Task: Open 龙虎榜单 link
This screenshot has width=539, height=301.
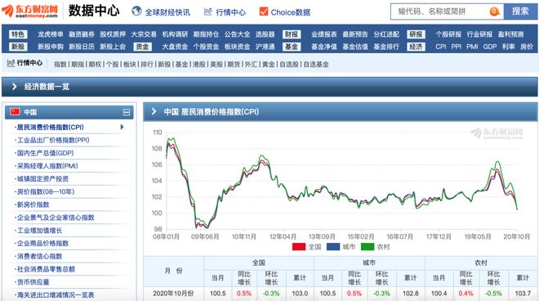Action: coord(51,34)
